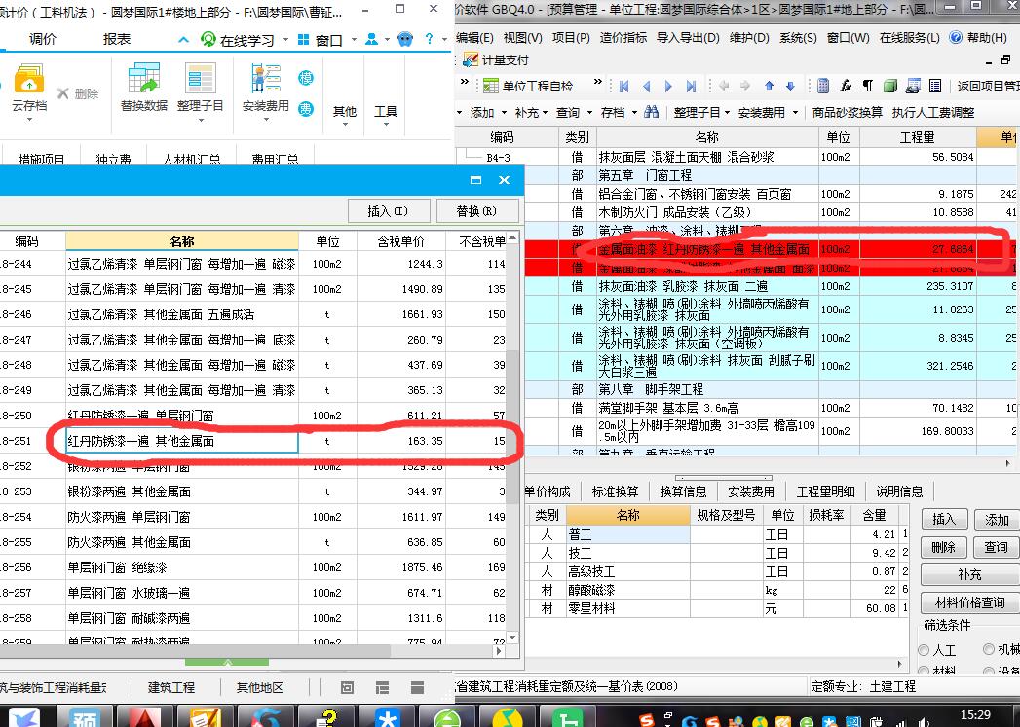
Task: Select the 银粉漆两遍 其他金属面 row
Action: (253, 491)
